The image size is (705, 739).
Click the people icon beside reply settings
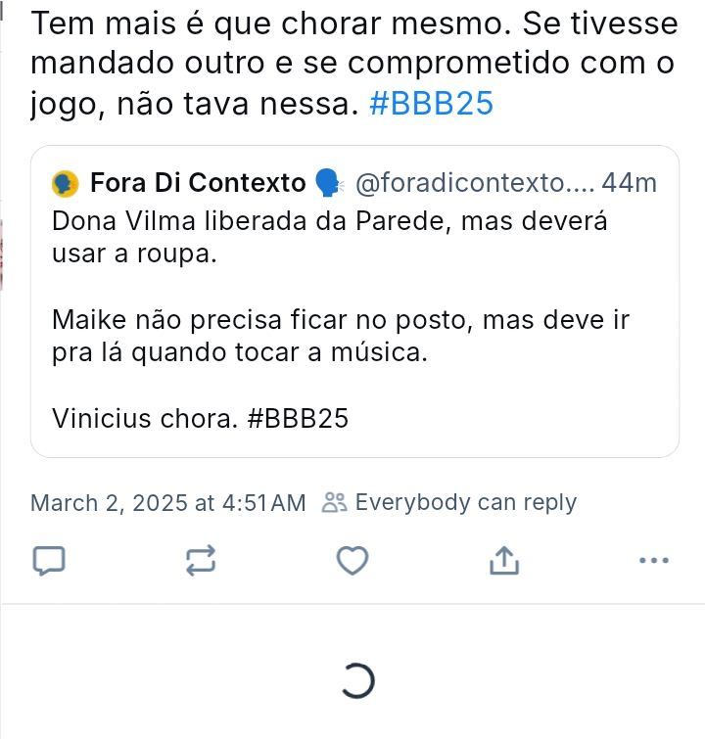pyautogui.click(x=335, y=503)
